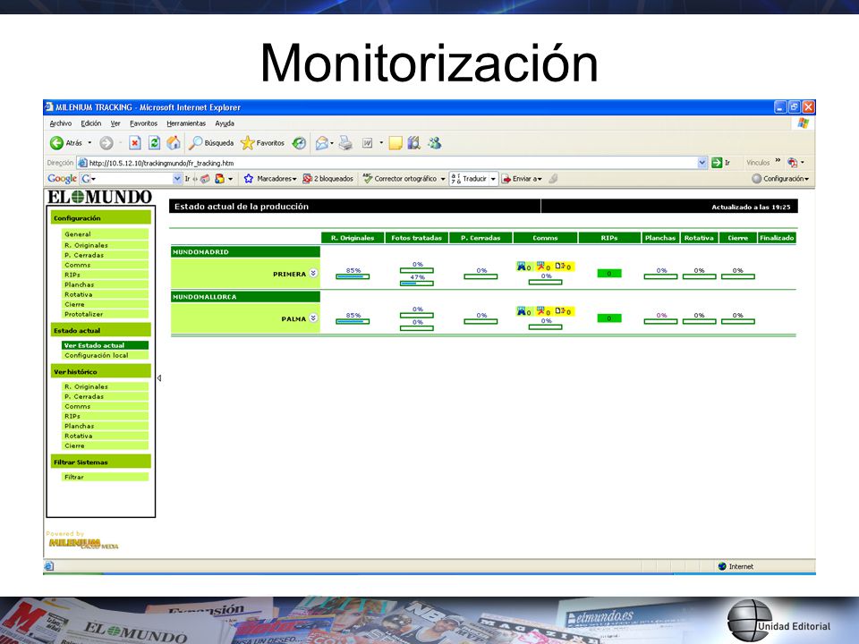Expand the PALMA row chevron

pyautogui.click(x=313, y=318)
